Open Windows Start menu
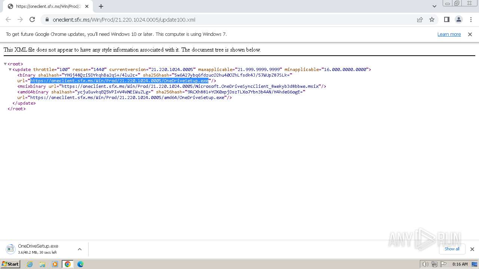This screenshot has width=479, height=269. [x=10, y=264]
